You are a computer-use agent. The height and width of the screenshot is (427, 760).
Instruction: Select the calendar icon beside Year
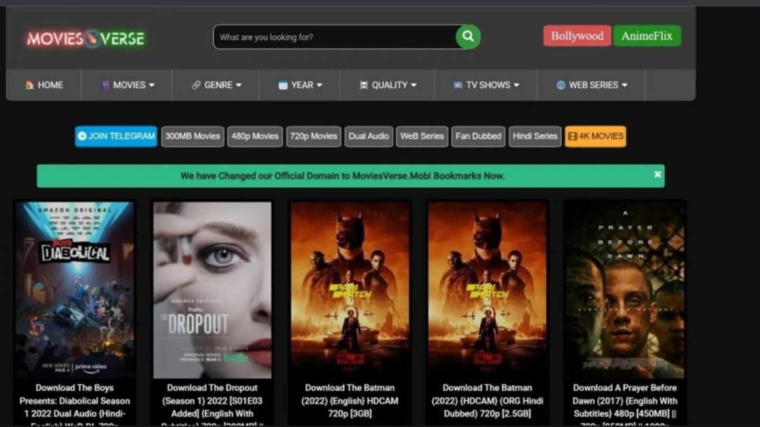point(283,85)
